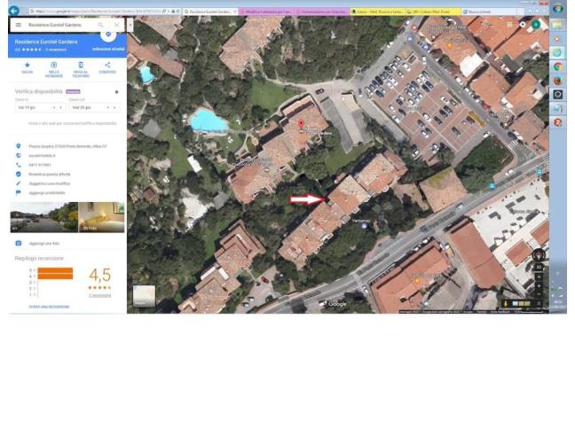Switch to map view via layer thumbnail

click(x=144, y=296)
